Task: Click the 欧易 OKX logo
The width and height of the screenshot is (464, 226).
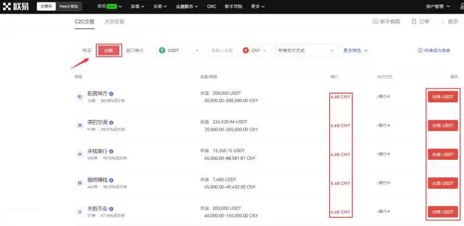Action: click(x=15, y=6)
